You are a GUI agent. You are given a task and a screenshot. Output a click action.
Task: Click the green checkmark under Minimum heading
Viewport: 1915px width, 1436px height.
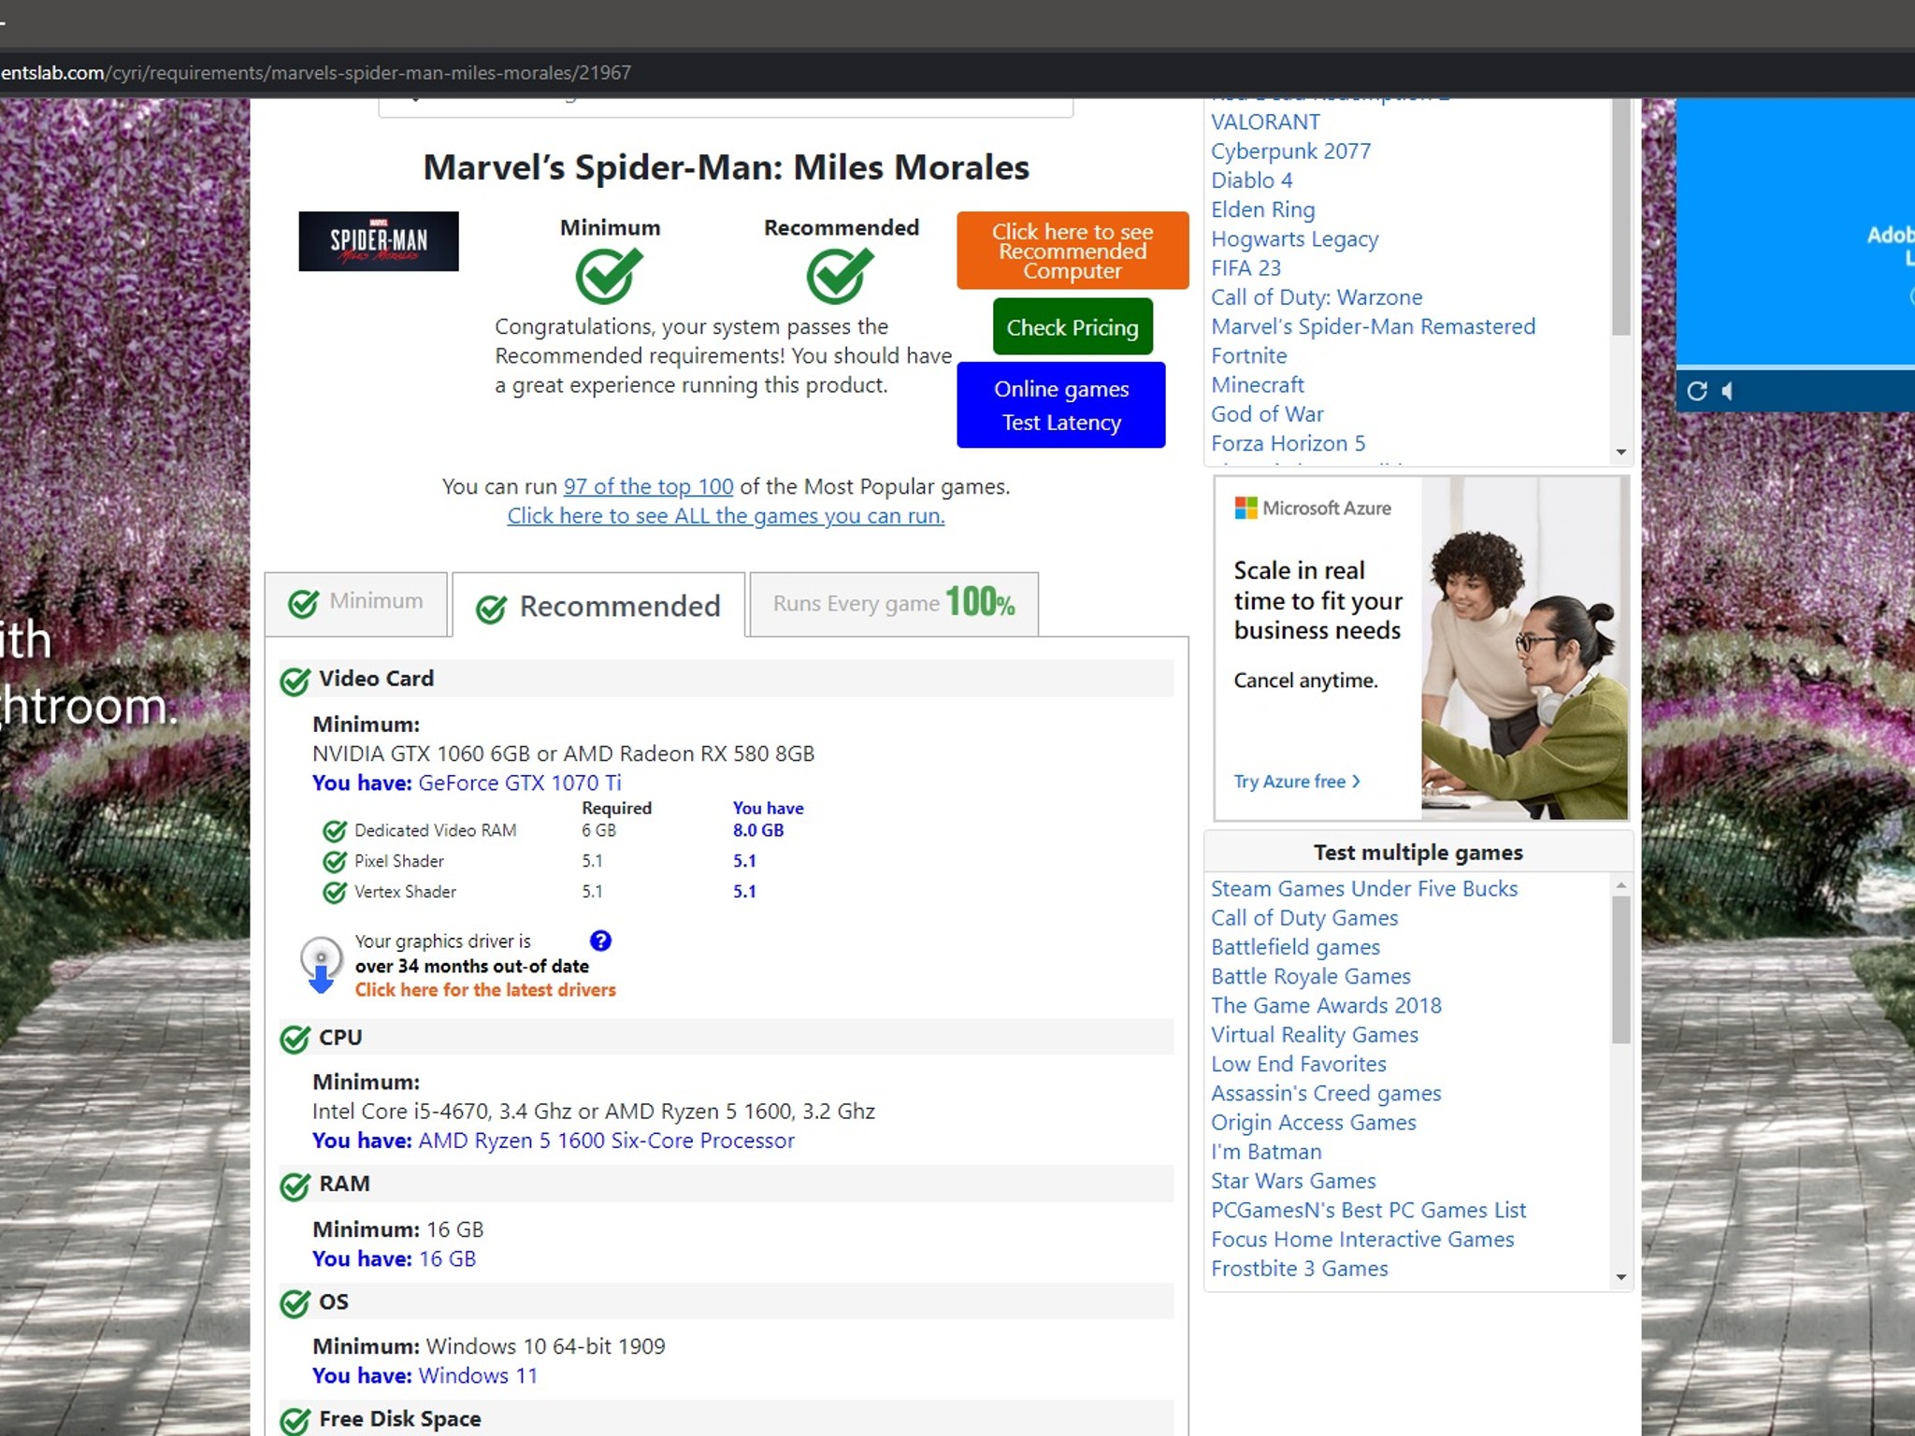click(609, 275)
